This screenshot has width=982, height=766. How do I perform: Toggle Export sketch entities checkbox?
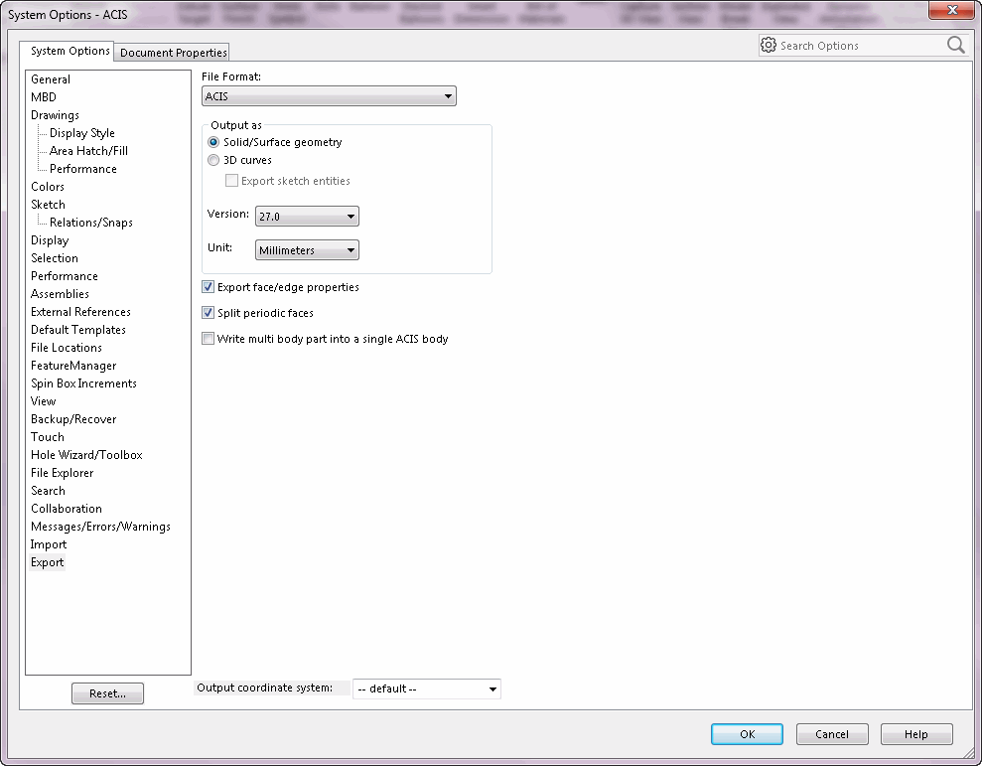point(231,181)
